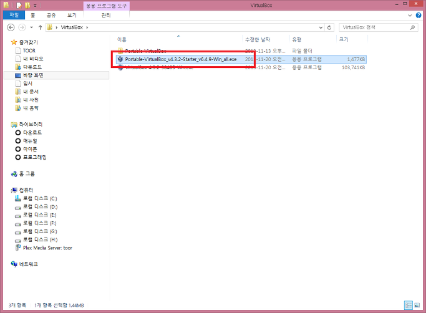Select the Portable-VirtualBox folder icon
Screen dimensions: 426x313
(x=120, y=51)
